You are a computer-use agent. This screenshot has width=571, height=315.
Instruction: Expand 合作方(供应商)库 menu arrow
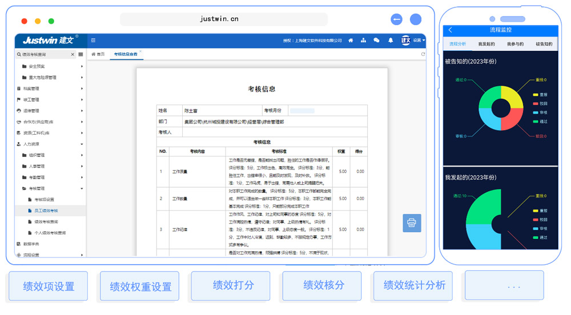coord(82,122)
